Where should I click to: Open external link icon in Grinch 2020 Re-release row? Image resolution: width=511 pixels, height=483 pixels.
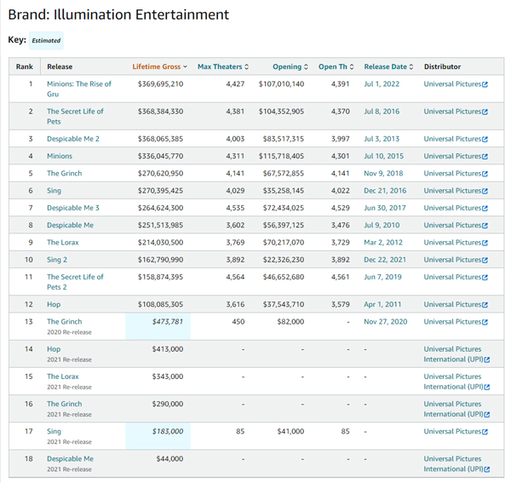pyautogui.click(x=485, y=322)
